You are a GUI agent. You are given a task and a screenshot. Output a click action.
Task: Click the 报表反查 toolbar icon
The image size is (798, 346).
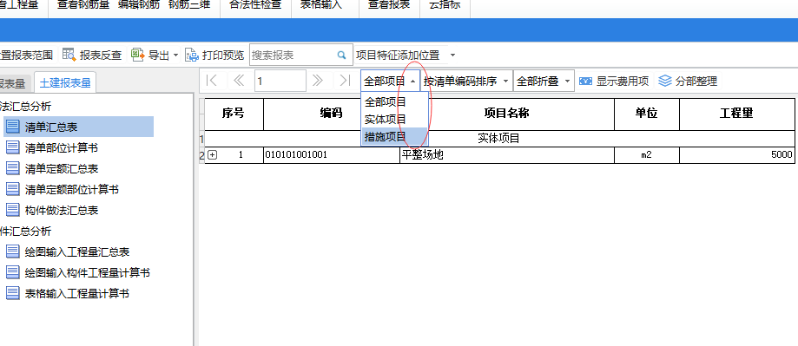click(x=69, y=55)
